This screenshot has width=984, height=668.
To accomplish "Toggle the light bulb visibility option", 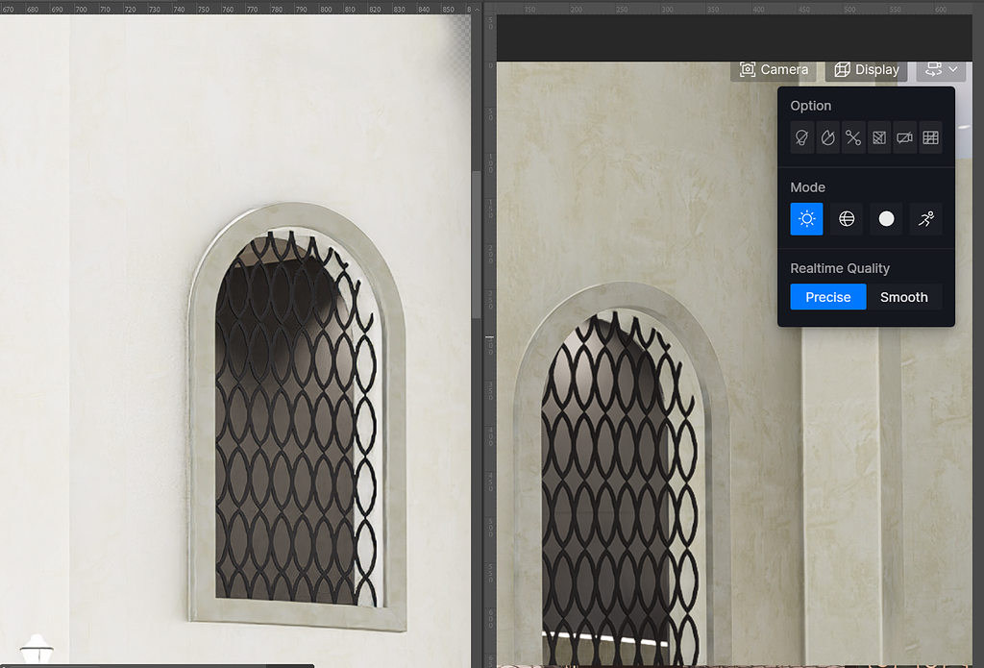I will click(801, 137).
